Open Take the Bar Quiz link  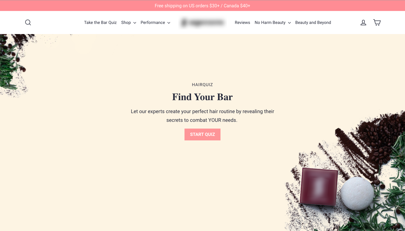[x=100, y=23]
